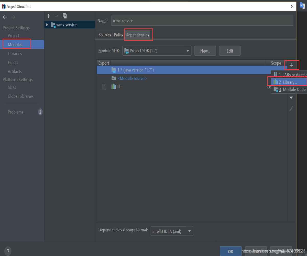
Task: Confirm with the OK button
Action: coord(231,251)
